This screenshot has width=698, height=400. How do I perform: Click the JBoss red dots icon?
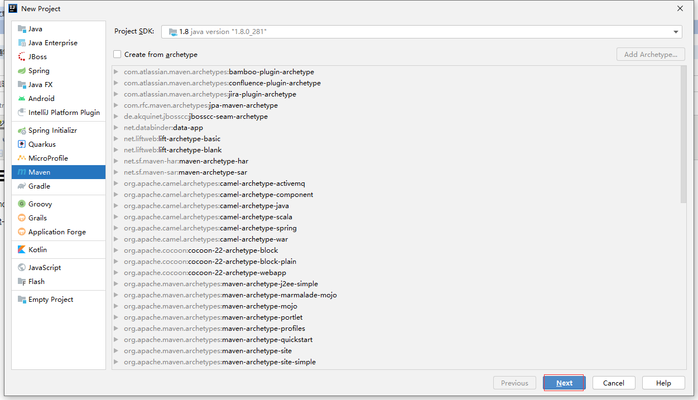pyautogui.click(x=22, y=57)
